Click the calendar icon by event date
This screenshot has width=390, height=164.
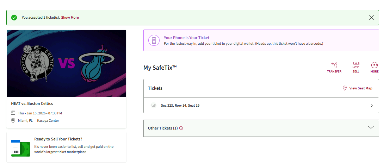click(13, 113)
